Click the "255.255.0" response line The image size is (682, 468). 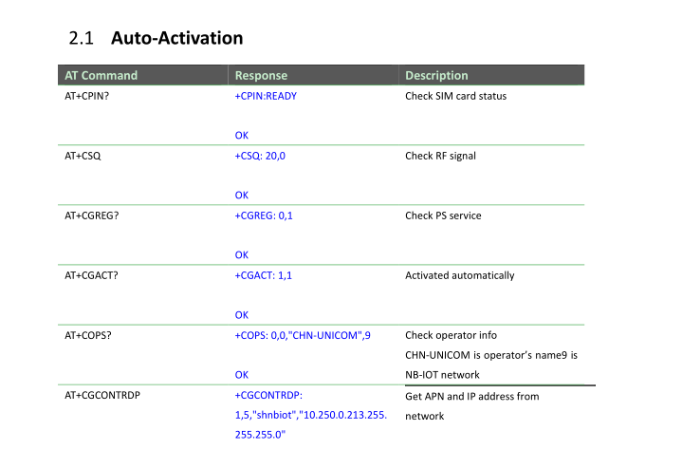tap(260, 435)
